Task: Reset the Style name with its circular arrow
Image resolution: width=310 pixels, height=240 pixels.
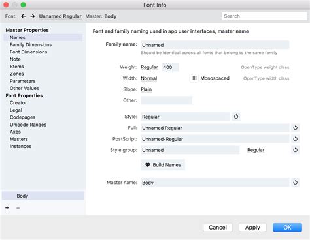Action: [236, 117]
